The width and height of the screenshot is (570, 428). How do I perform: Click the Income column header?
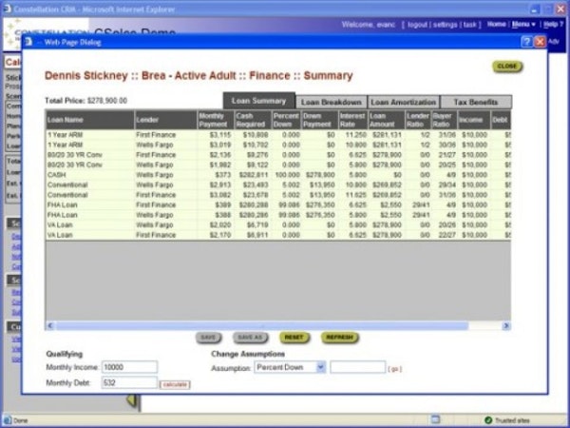(474, 120)
